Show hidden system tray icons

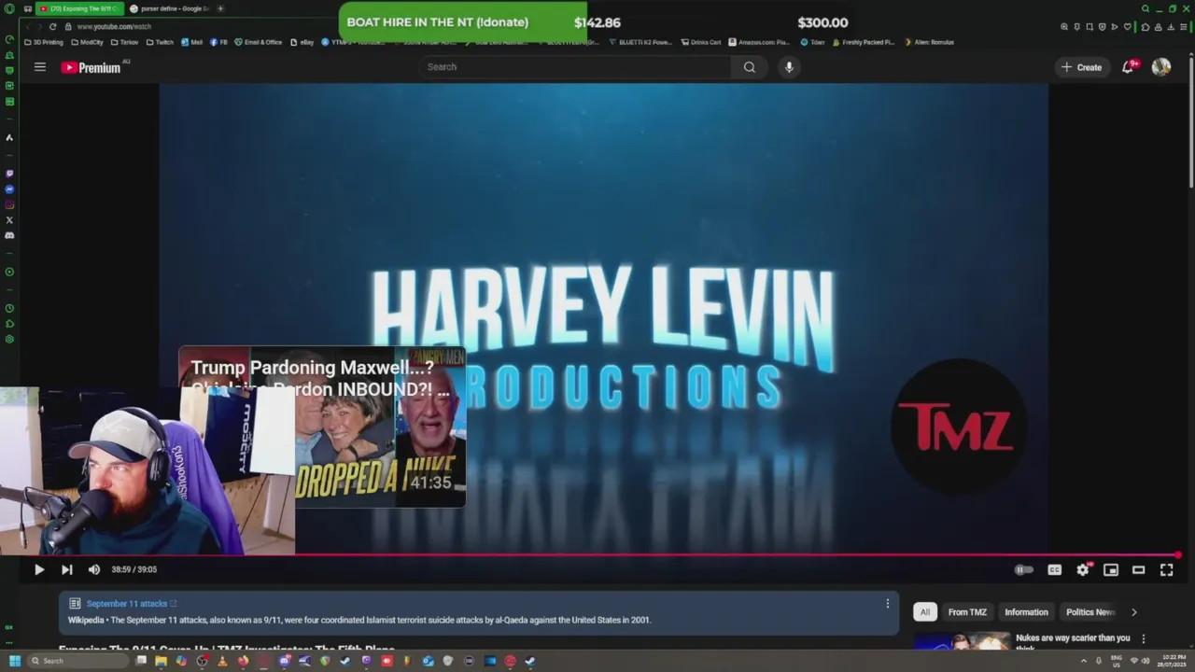pyautogui.click(x=1084, y=661)
